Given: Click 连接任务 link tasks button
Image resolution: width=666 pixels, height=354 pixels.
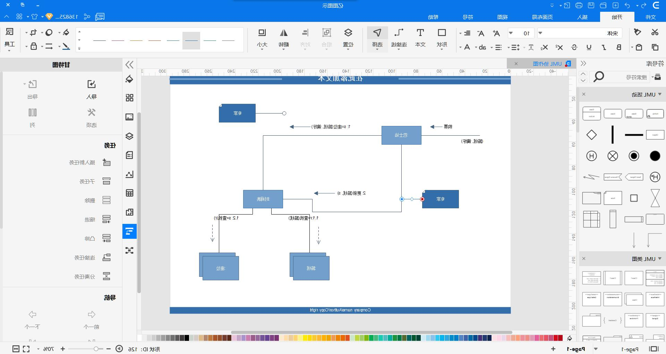Looking at the screenshot, I should pyautogui.click(x=92, y=257).
